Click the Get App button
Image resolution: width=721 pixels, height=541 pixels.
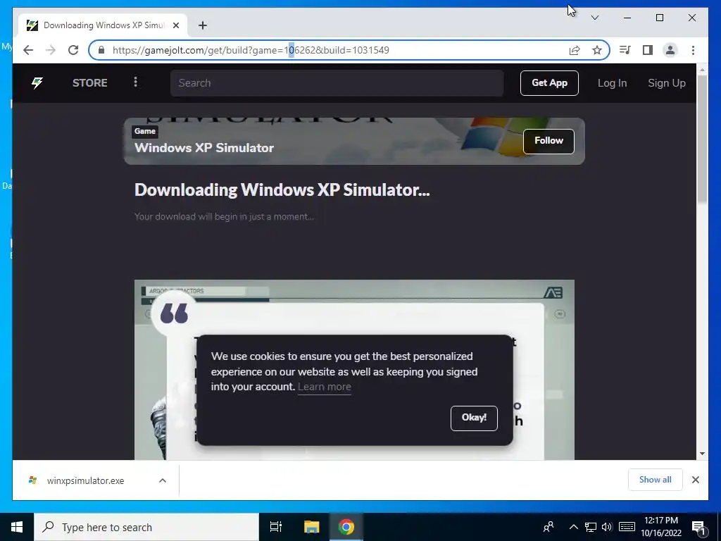pyautogui.click(x=549, y=83)
